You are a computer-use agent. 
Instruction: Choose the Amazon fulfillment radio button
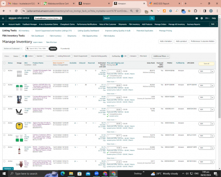pyautogui.click(x=128, y=56)
